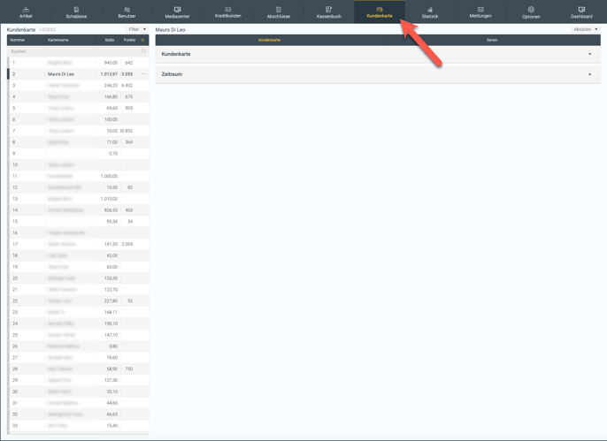
Task: Open the Kassenbuch
Action: (328, 12)
